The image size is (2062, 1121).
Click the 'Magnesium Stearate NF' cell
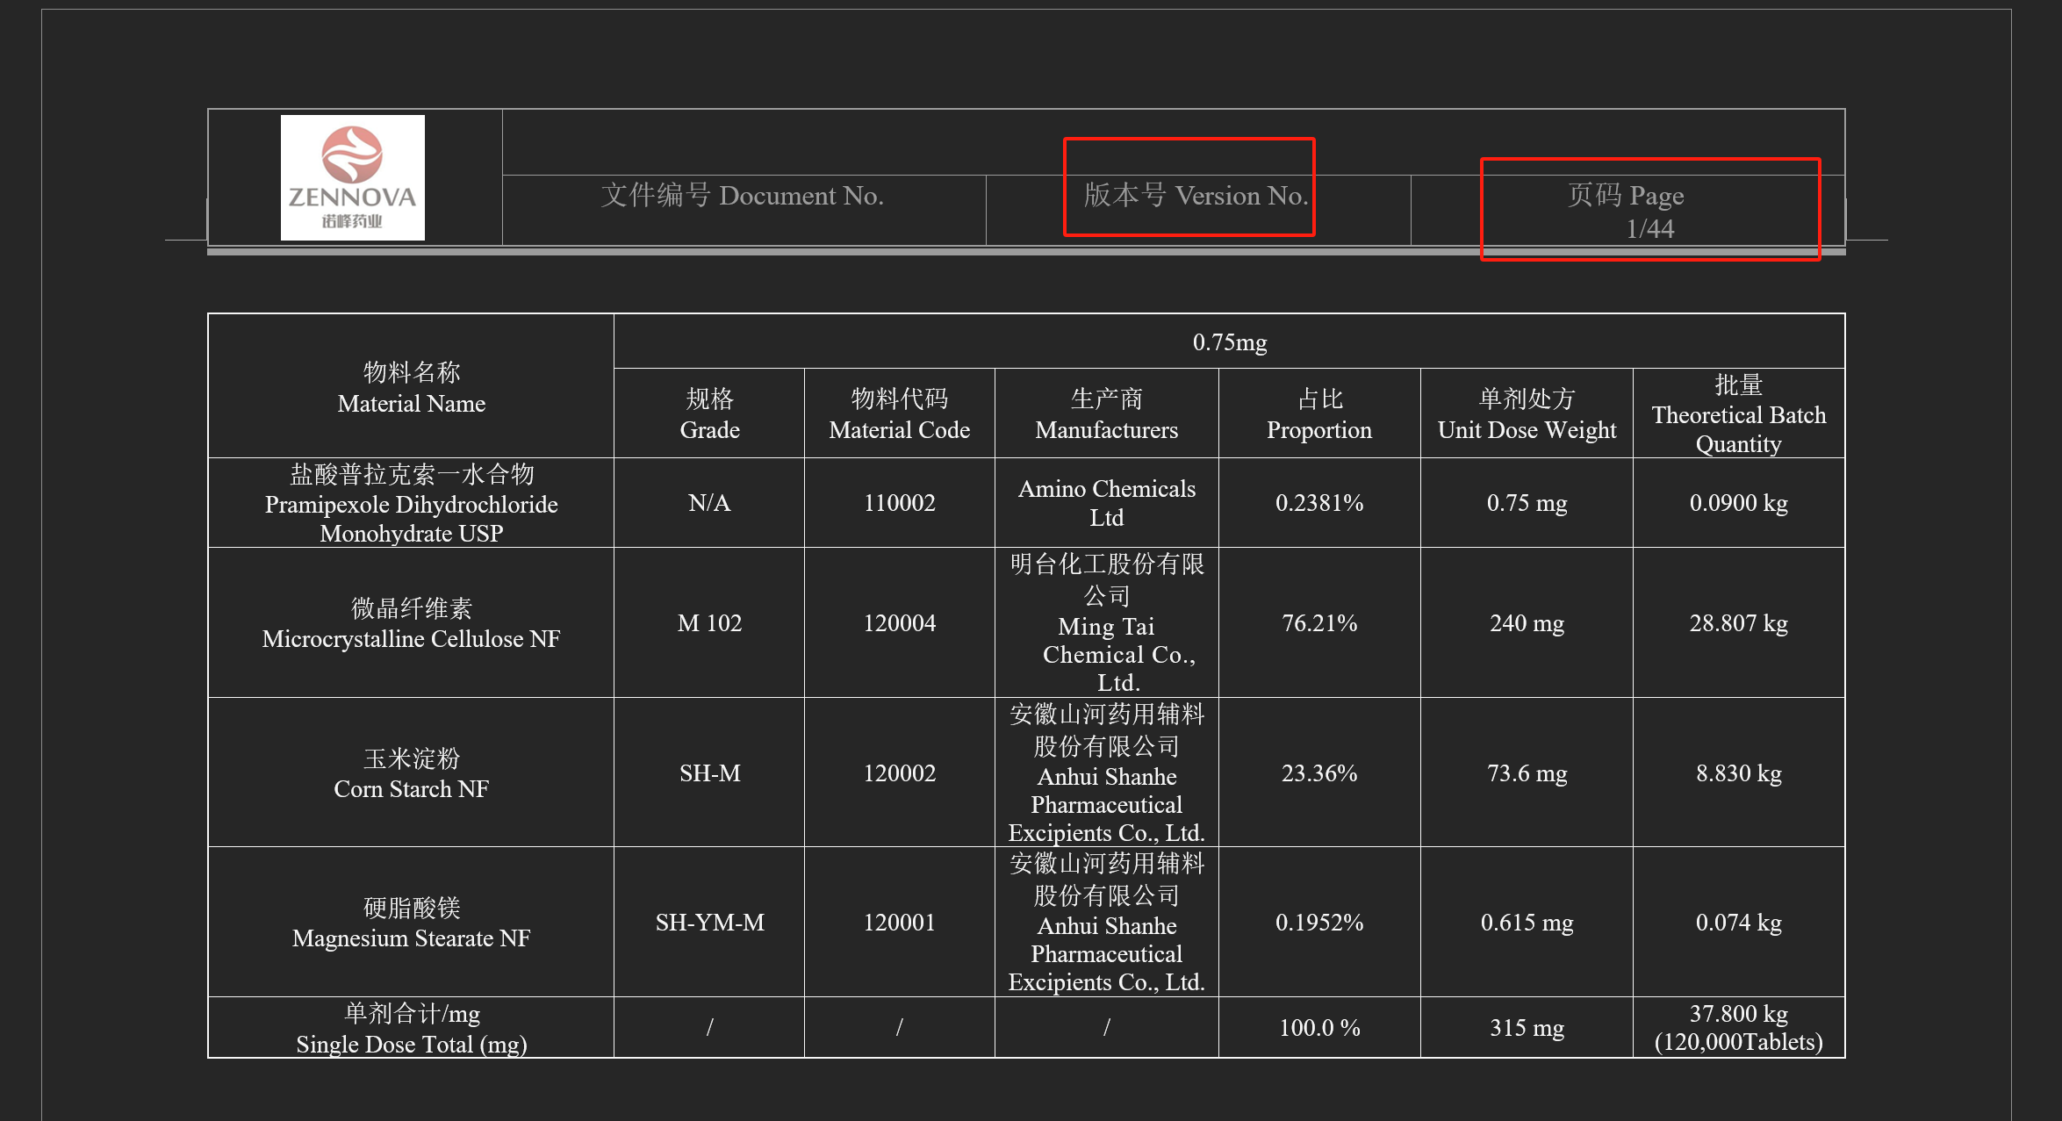click(411, 923)
